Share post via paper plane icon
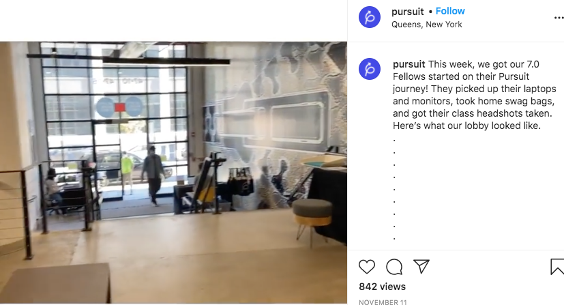The height and width of the screenshot is (305, 564). (x=421, y=267)
